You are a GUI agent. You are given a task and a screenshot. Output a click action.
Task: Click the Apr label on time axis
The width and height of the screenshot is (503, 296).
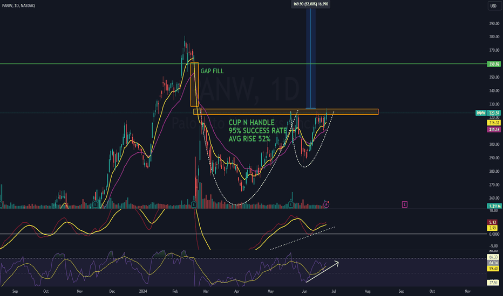(x=237, y=291)
